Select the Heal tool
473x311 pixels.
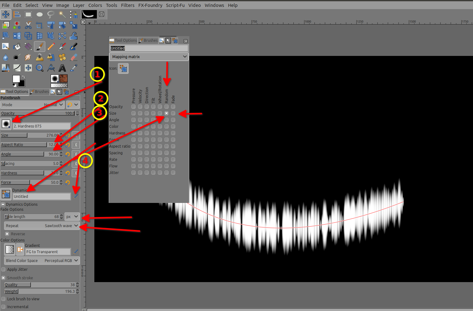click(62, 57)
